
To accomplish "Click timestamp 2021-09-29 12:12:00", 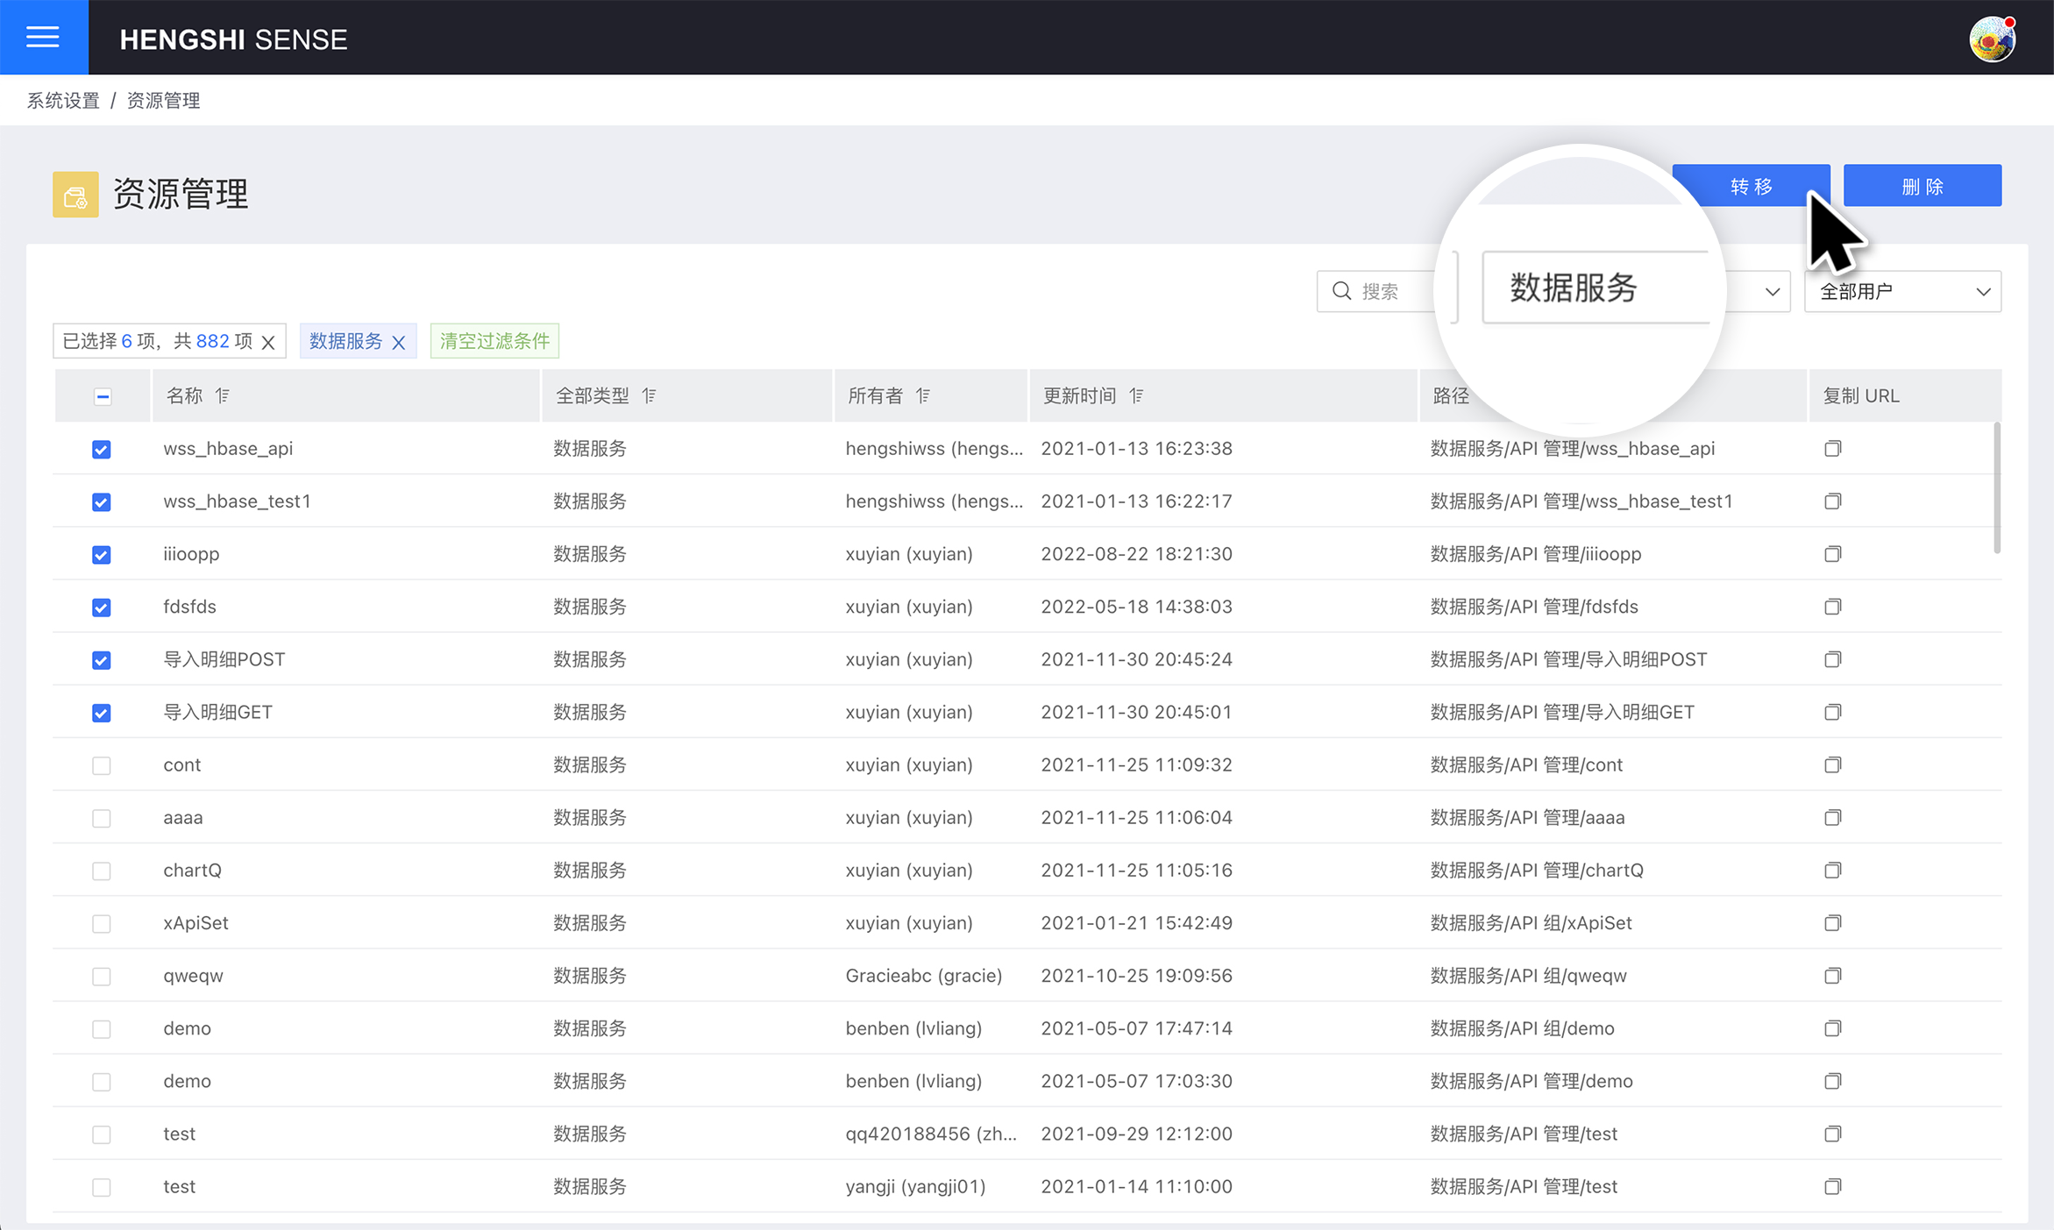I will tap(1137, 1134).
